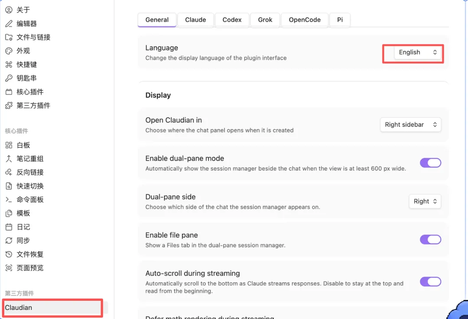Toggle the Enable file pane switch
Viewport: 468px width, 319px height.
[430, 239]
